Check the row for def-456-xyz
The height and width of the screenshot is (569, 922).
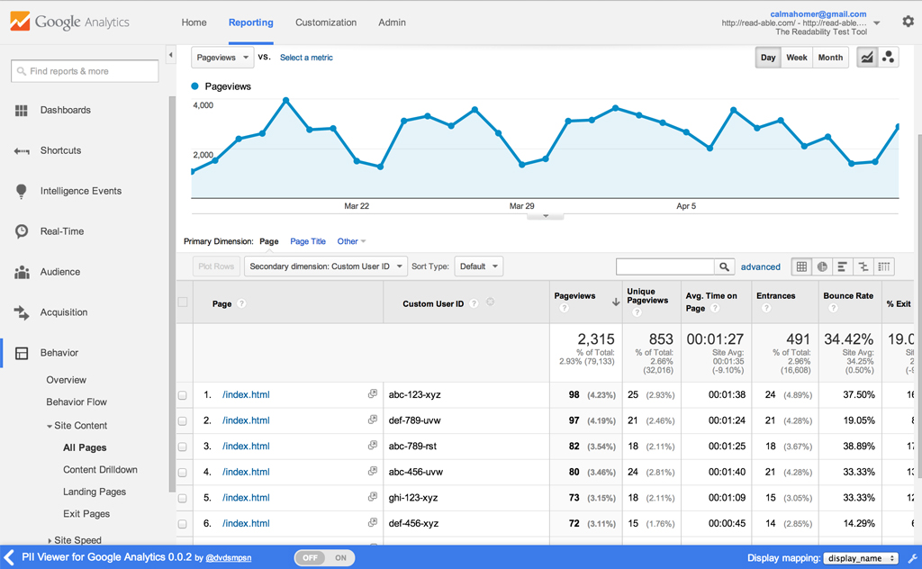point(183,524)
